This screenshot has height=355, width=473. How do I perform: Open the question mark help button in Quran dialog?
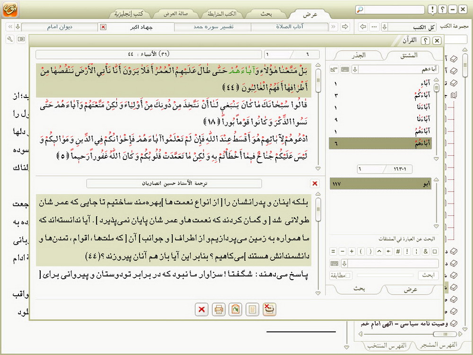point(425,40)
